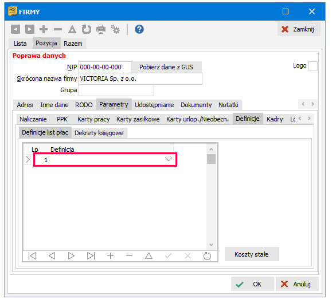The image size is (332, 303).
Task: Show more tabs after Notatki
Action: coord(313,104)
